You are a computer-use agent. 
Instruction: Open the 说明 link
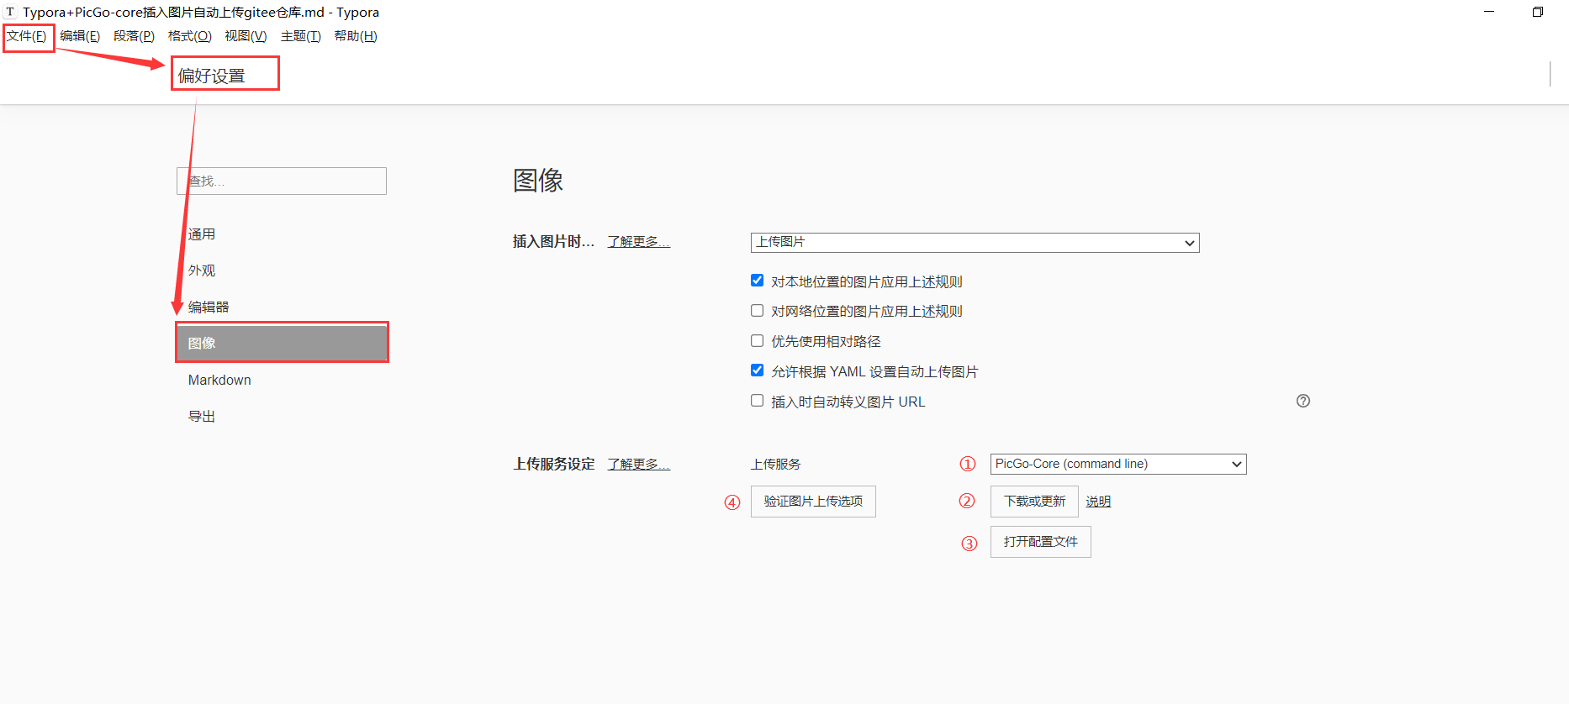[1098, 502]
